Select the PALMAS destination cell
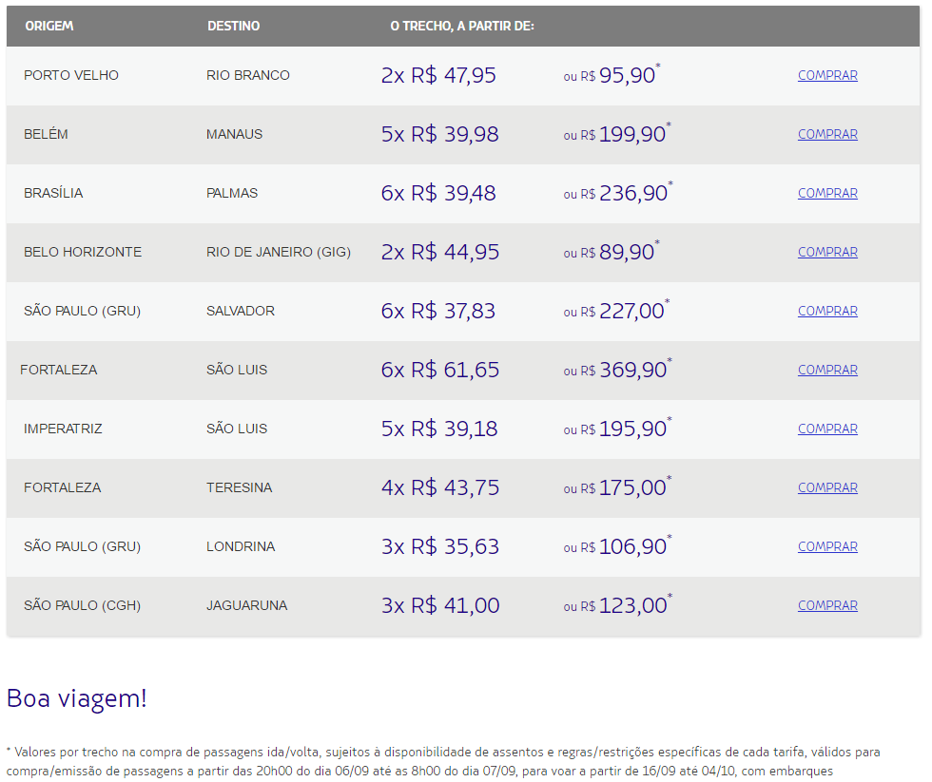This screenshot has height=782, width=932. click(x=232, y=193)
